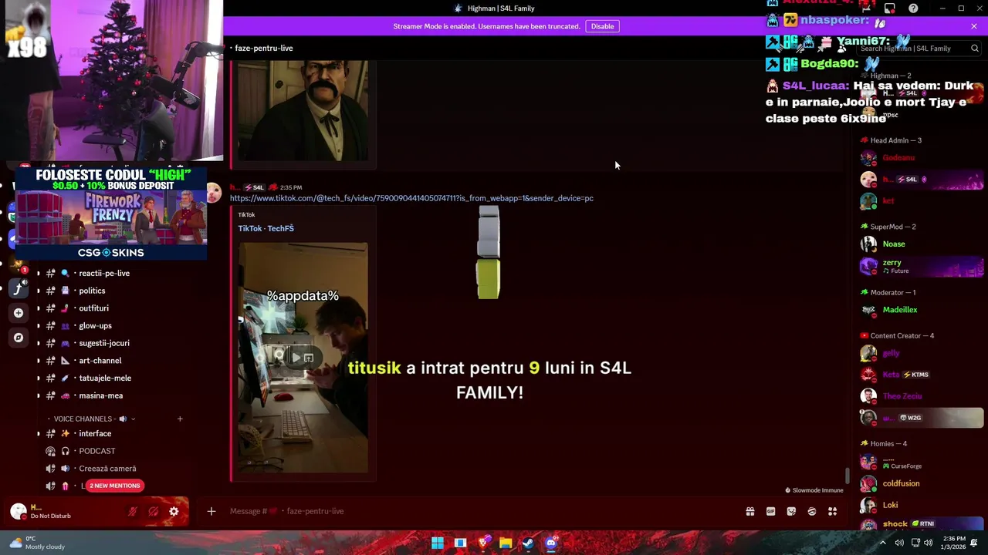
Task: Open the Windows Start menu
Action: (x=438, y=543)
